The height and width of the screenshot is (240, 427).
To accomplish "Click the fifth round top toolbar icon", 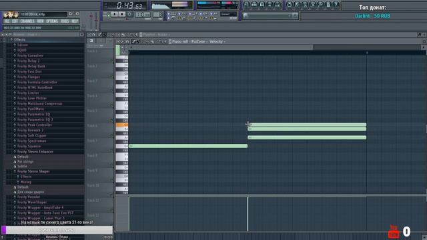I will [x=278, y=5].
